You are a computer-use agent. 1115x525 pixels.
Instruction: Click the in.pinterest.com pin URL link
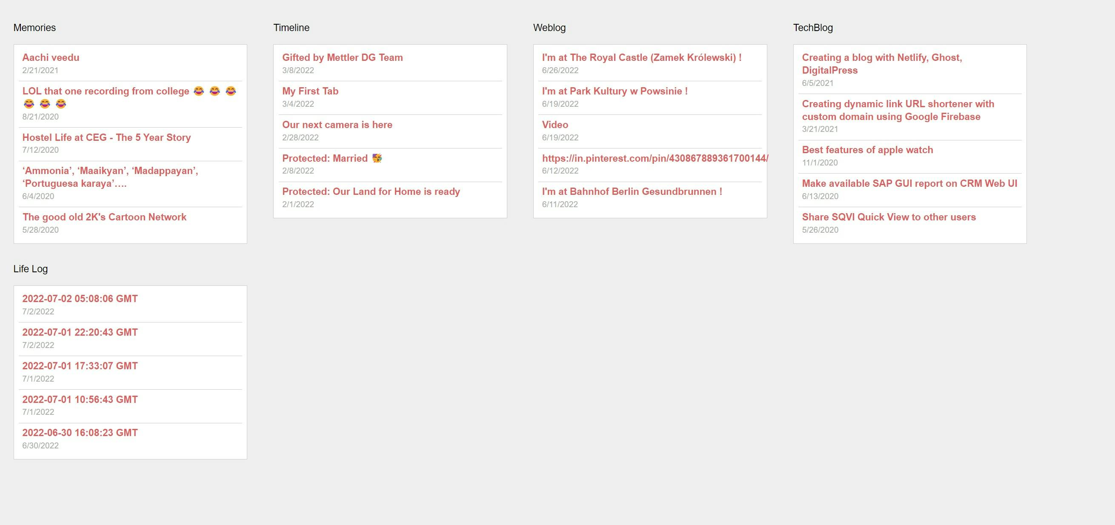(655, 158)
